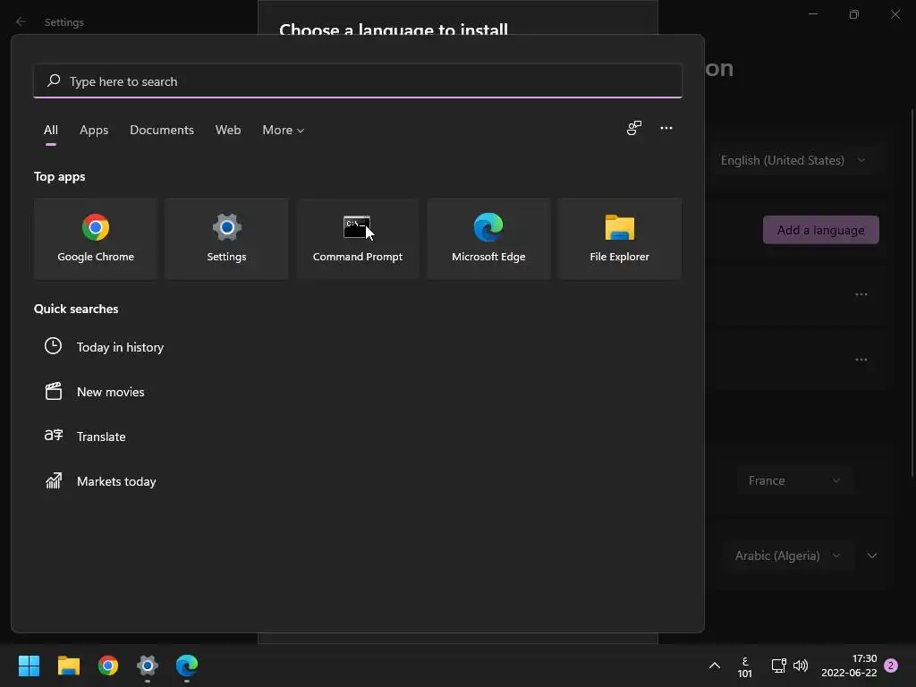Click the Today in history clock icon
The height and width of the screenshot is (687, 916).
coord(53,346)
